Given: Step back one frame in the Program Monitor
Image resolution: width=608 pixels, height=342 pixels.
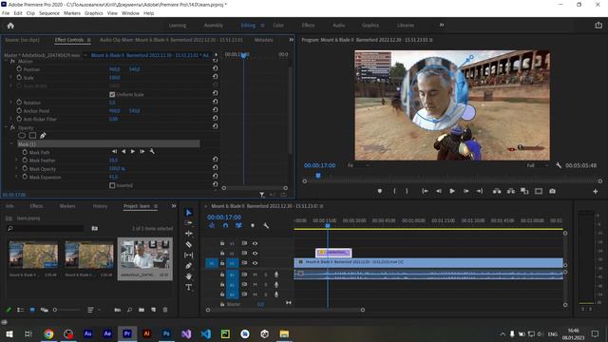Looking at the screenshot, I should [x=439, y=191].
